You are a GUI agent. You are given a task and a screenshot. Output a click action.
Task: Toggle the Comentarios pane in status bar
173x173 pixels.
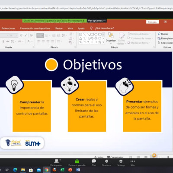point(115,157)
